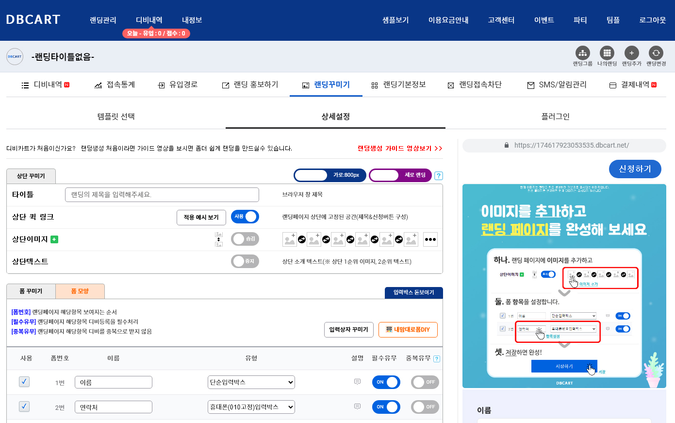Turn on 중복유무 toggle for 연락처 row

(x=425, y=407)
